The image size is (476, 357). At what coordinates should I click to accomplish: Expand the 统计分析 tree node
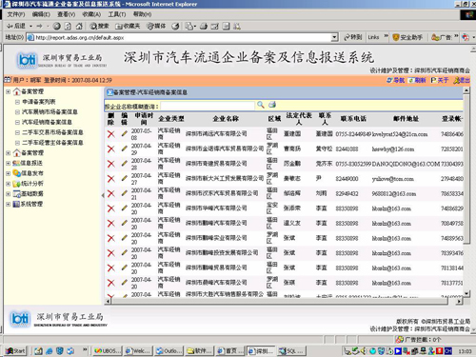point(8,184)
